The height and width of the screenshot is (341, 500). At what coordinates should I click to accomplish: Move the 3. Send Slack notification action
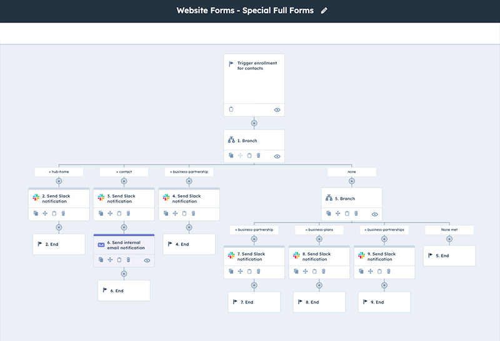coord(110,213)
